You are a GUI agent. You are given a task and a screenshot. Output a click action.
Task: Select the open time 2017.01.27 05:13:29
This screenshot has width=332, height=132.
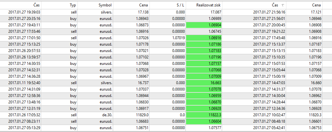(x=24, y=128)
